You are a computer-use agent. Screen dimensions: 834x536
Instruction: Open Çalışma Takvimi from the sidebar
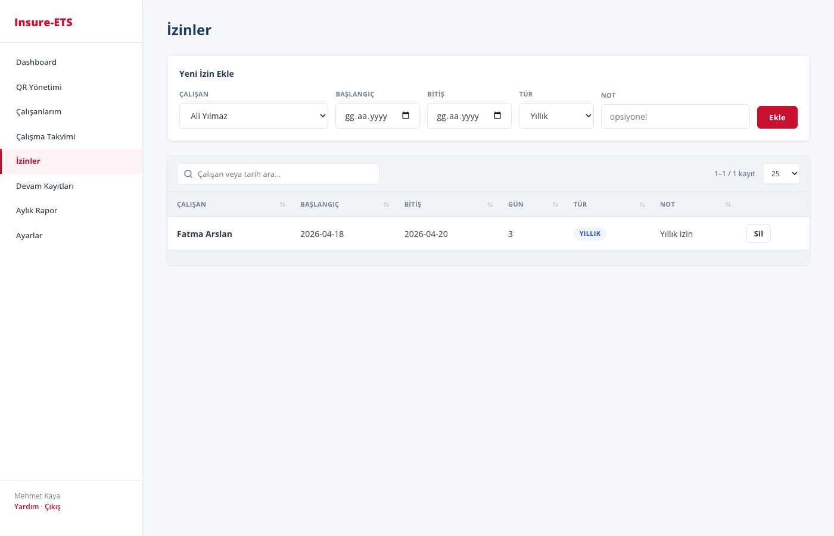[46, 137]
